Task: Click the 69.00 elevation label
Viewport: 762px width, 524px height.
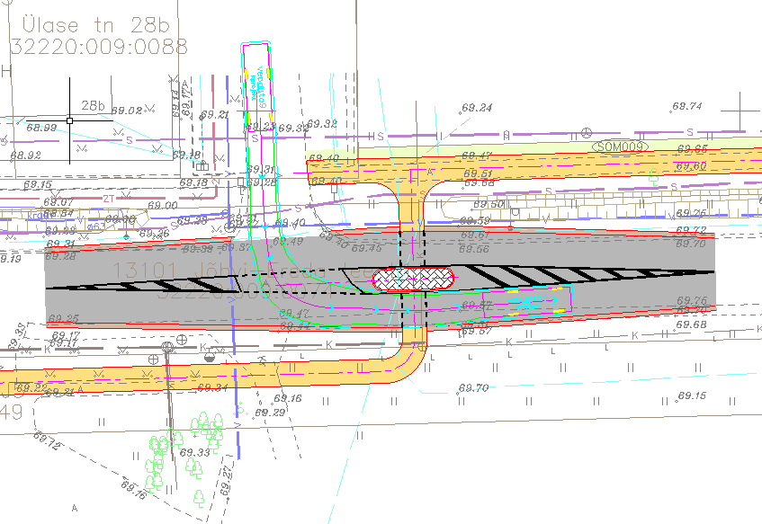Action: click(x=163, y=206)
